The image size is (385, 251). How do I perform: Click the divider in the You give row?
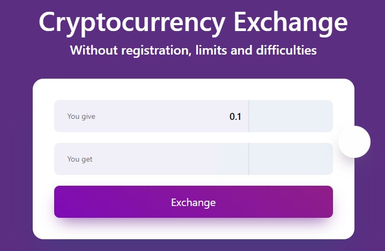point(249,116)
